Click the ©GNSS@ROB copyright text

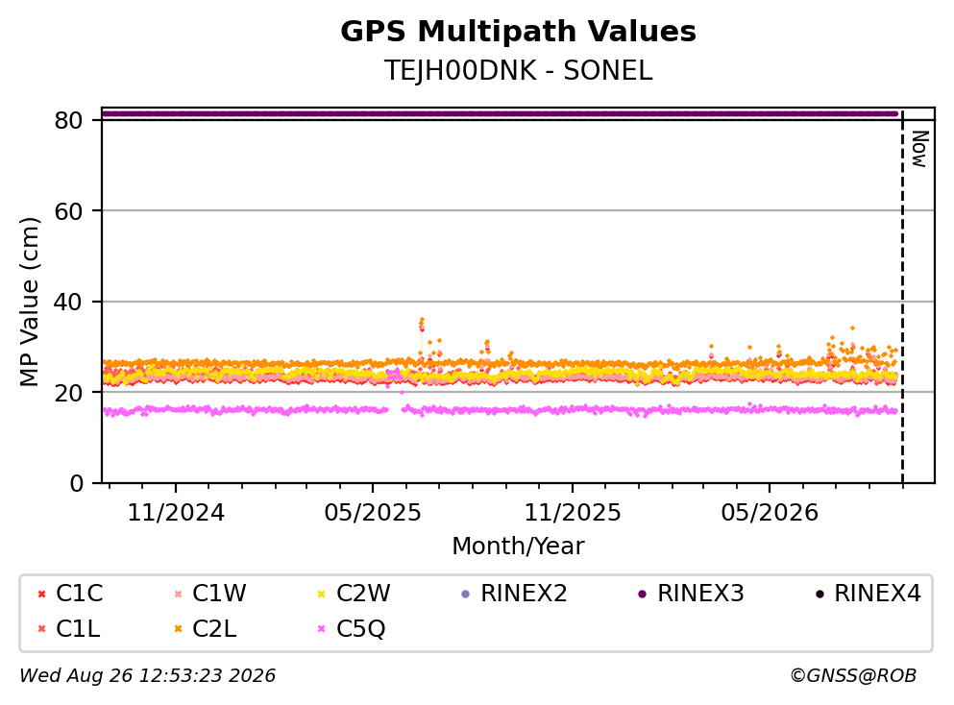pos(853,675)
